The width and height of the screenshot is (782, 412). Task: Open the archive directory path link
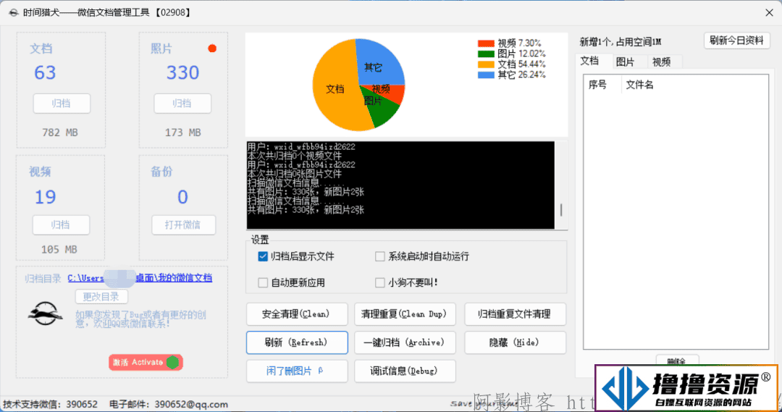pos(140,278)
